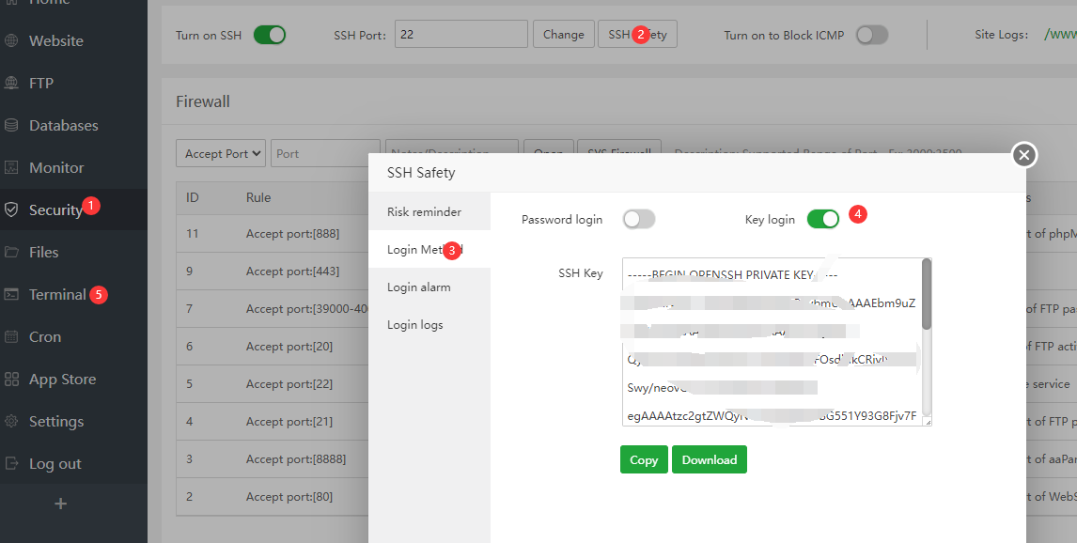This screenshot has height=543, width=1077.
Task: Enable the Password login switch
Action: [639, 219]
